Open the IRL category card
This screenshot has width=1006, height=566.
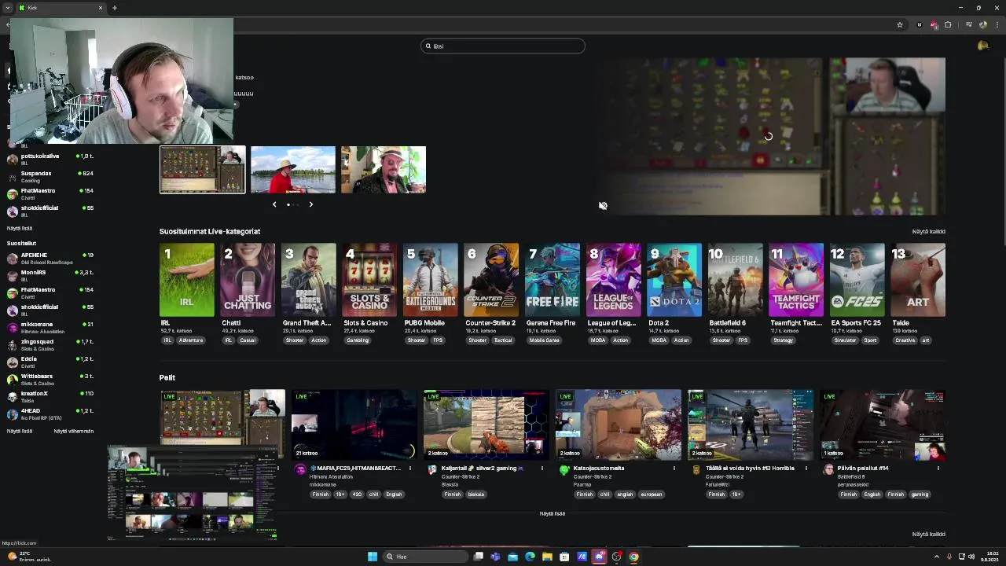(x=187, y=280)
